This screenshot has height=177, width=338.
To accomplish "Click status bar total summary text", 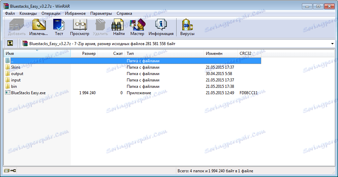I will pyautogui.click(x=215, y=171).
